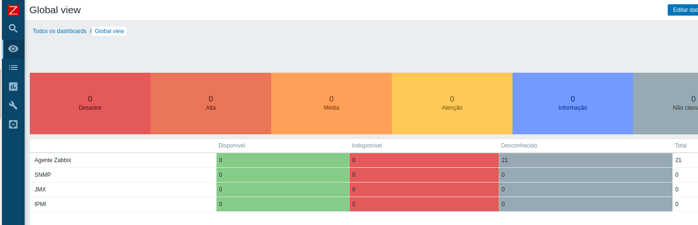Select the Global view breadcrumb
Screen dimensions: 698x225
pos(109,31)
